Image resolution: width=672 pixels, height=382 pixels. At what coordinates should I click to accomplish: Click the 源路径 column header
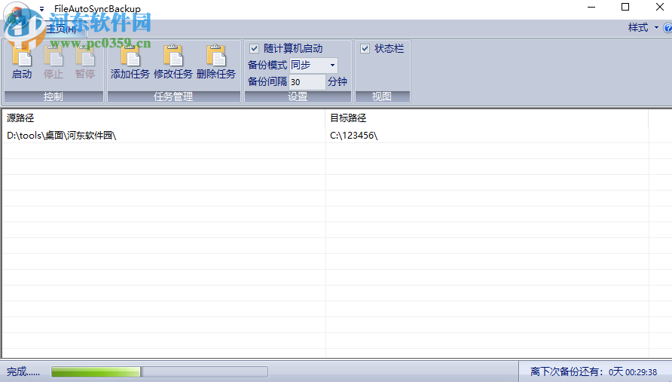(163, 118)
